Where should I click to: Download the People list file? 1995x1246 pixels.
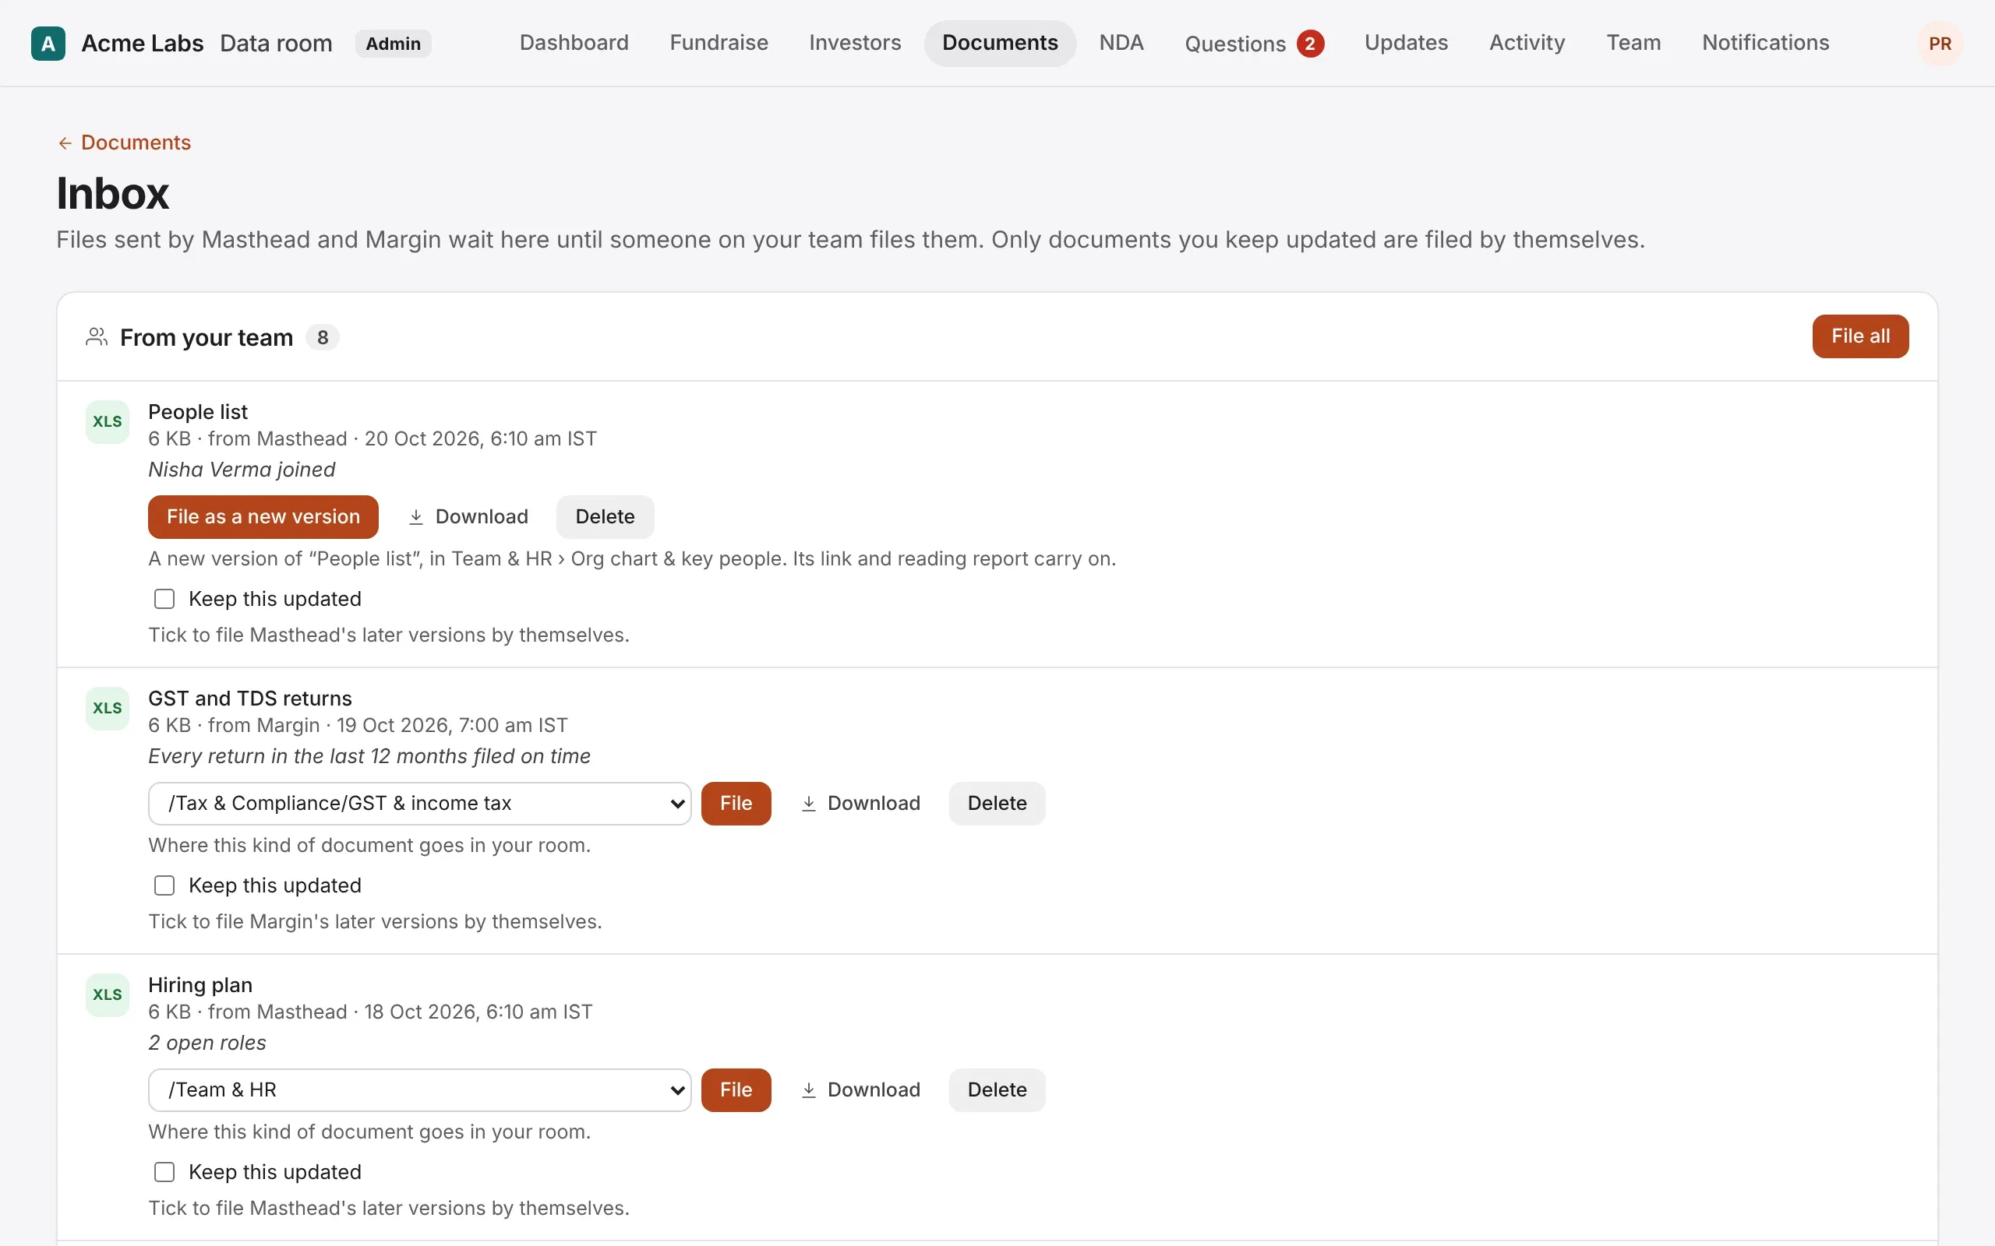coord(468,516)
